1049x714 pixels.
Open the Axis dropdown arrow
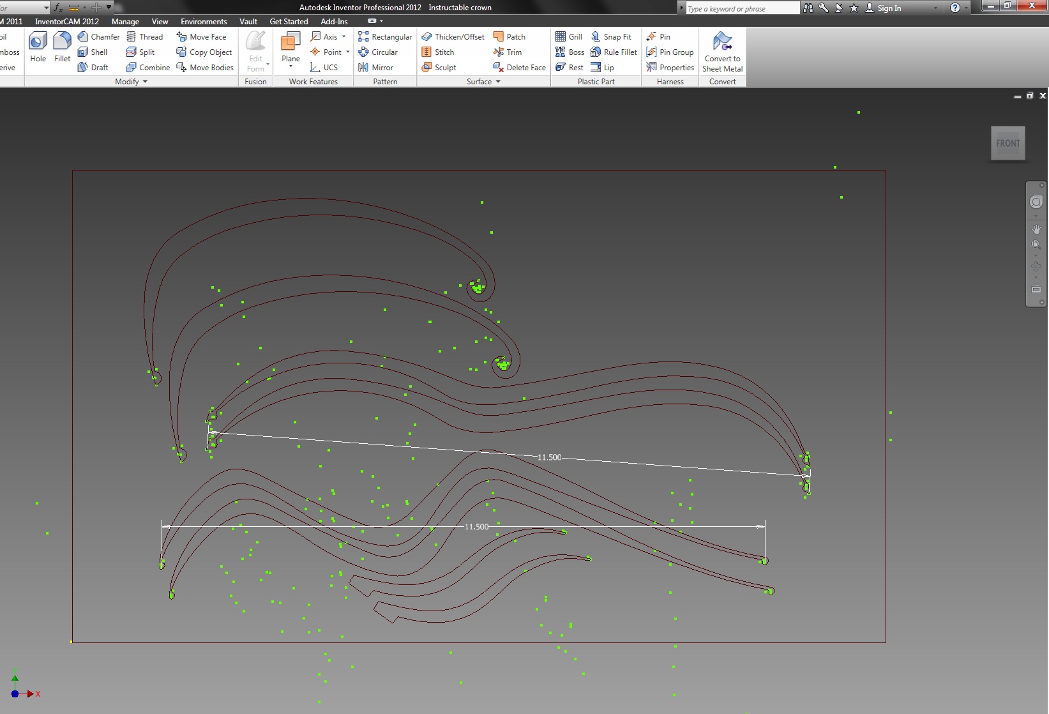pyautogui.click(x=344, y=37)
